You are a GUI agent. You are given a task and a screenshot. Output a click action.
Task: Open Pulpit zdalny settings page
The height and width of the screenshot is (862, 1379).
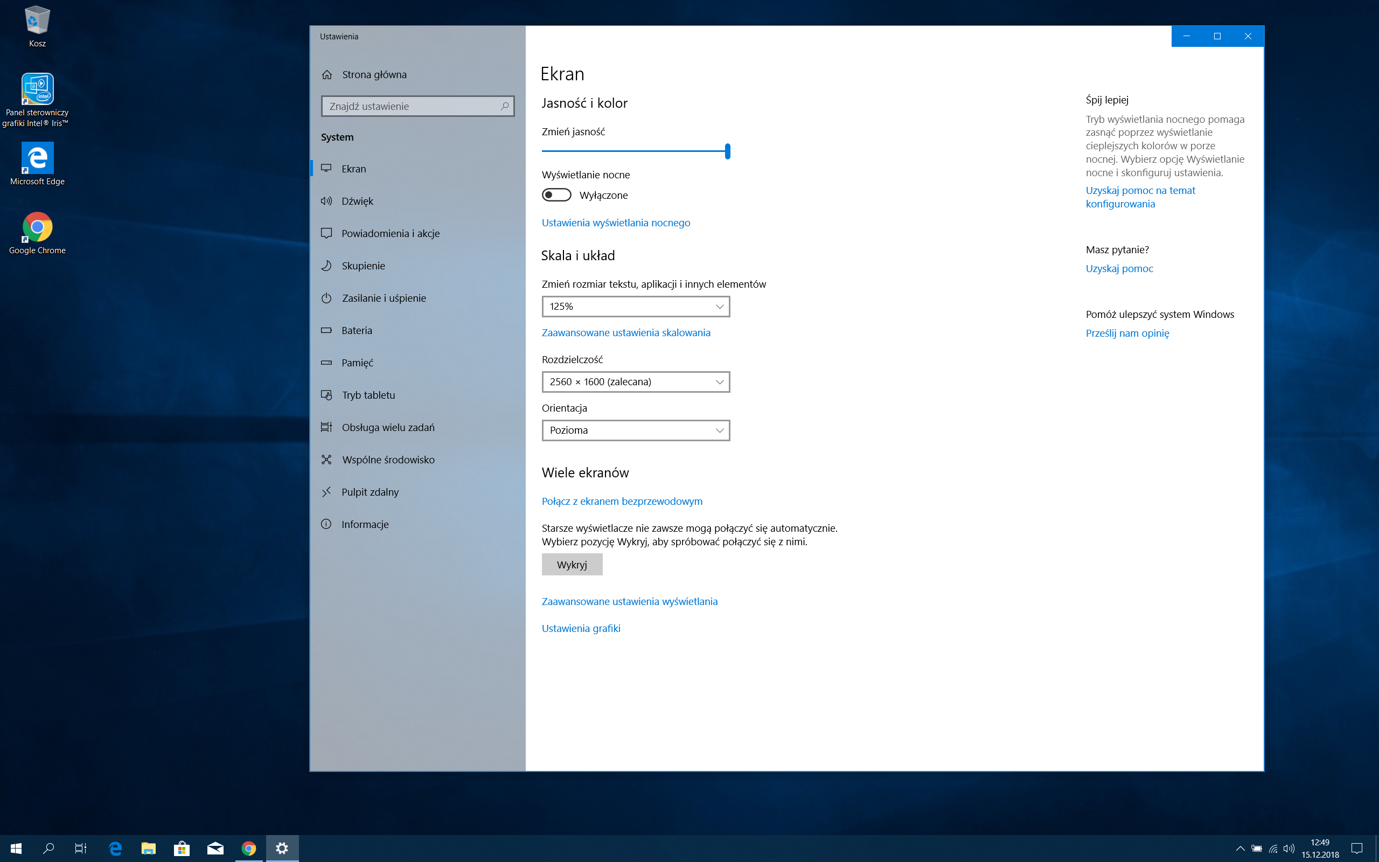tap(417, 492)
